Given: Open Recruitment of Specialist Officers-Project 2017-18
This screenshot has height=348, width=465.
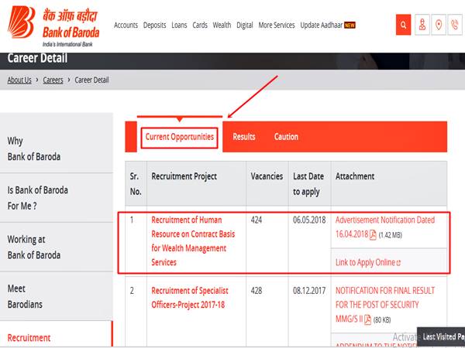Looking at the screenshot, I should [x=190, y=298].
